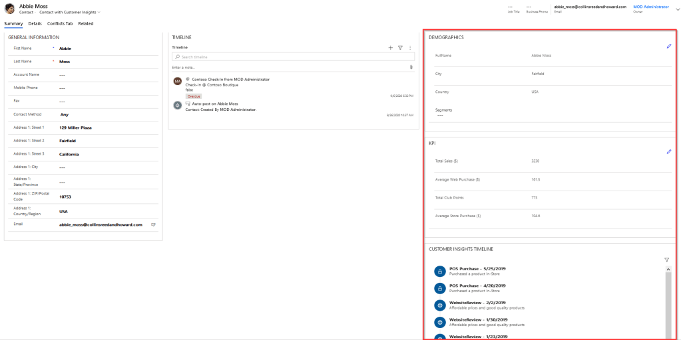Open the Conflicts Tab
Viewport: 681px width, 340px height.
tap(60, 24)
